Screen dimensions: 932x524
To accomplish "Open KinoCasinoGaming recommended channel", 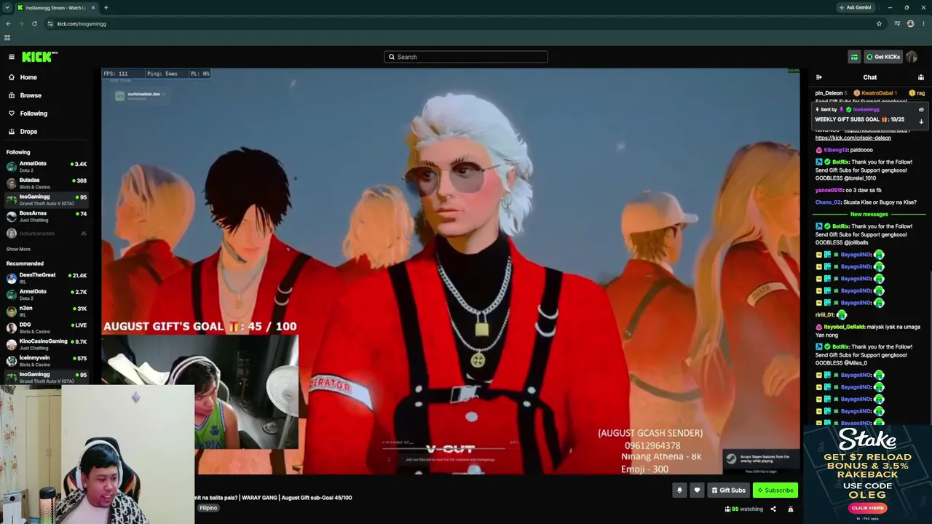I will 45,344.
